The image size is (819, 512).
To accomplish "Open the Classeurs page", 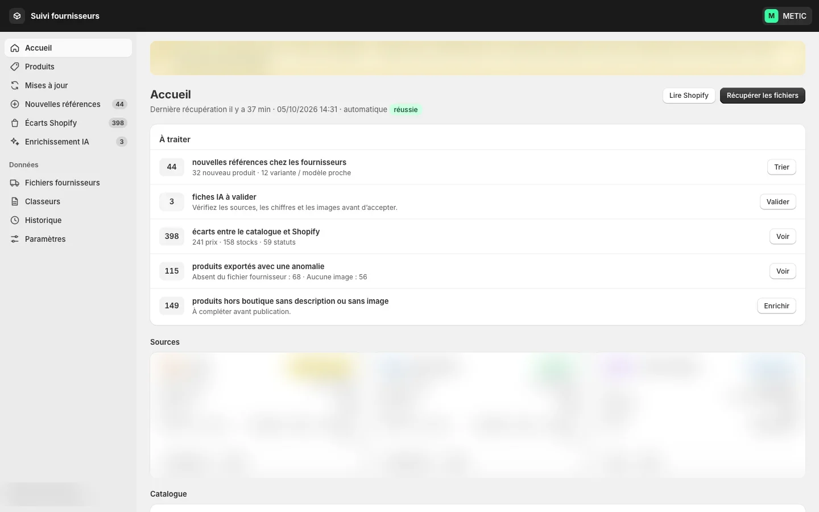I will coord(68,201).
